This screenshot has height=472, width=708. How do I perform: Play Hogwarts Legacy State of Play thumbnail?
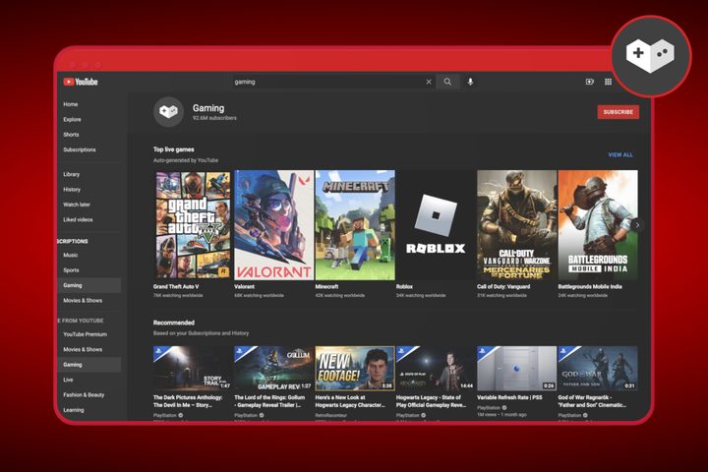point(436,368)
